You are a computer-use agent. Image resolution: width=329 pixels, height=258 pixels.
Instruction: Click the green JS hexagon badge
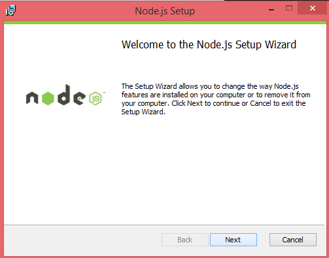(95, 99)
